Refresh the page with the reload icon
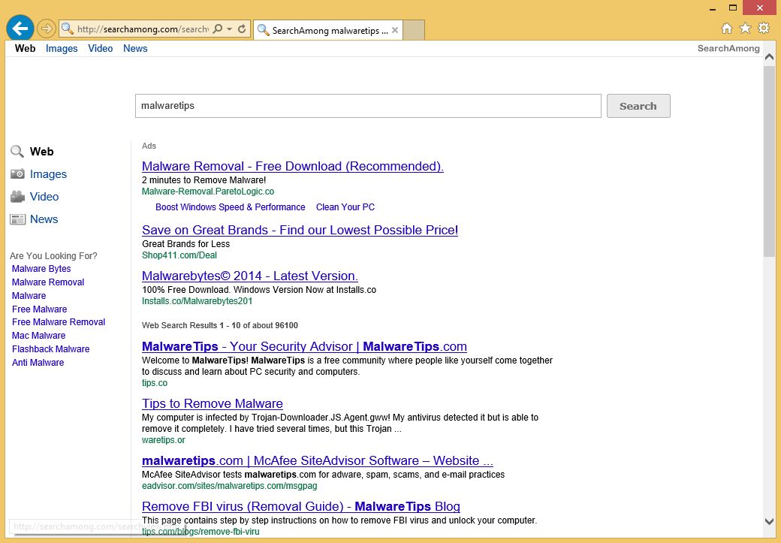781x543 pixels. [242, 28]
